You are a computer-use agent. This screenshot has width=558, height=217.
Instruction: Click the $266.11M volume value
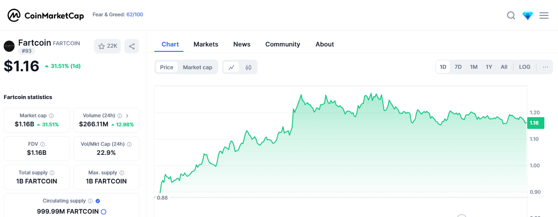(93, 124)
